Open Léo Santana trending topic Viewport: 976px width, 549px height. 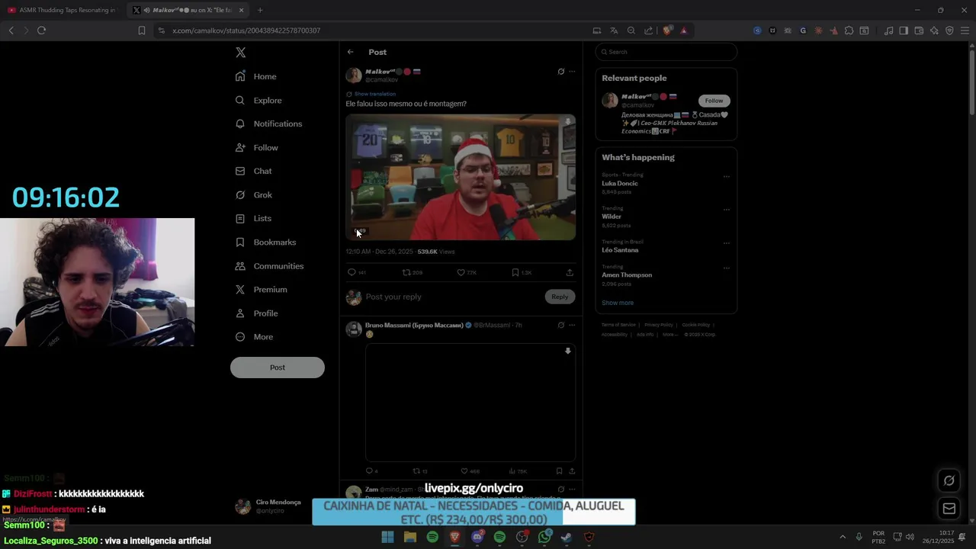pos(620,250)
